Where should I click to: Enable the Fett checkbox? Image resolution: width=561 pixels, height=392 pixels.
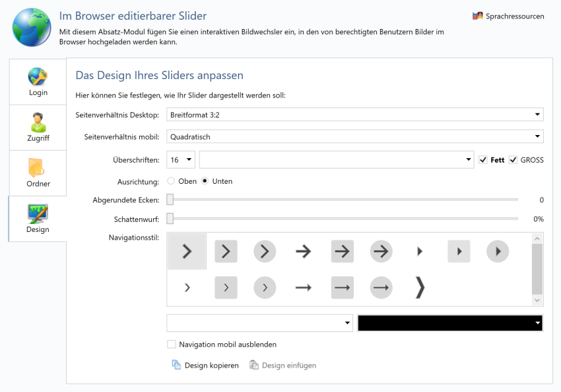pos(483,159)
